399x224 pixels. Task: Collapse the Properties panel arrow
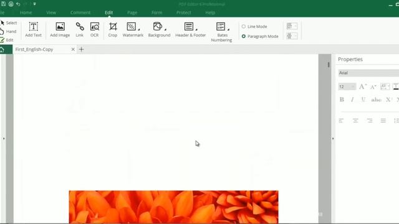(x=333, y=139)
